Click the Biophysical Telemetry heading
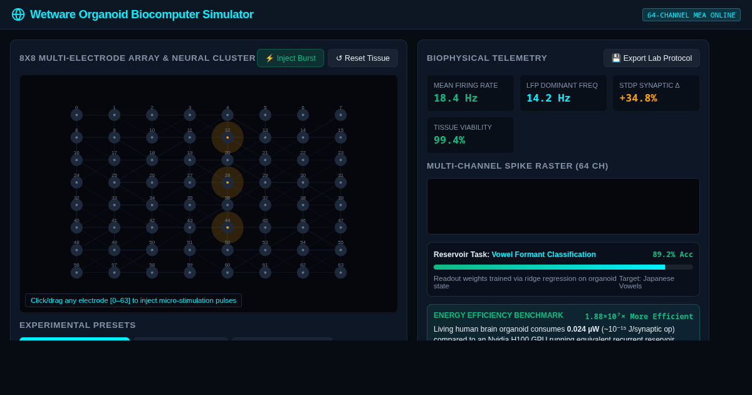 coord(487,58)
